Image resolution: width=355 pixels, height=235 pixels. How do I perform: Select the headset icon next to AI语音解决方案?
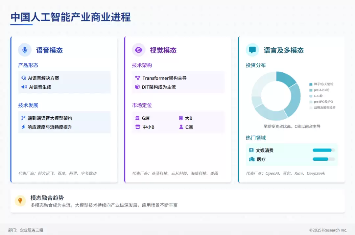(x=24, y=78)
